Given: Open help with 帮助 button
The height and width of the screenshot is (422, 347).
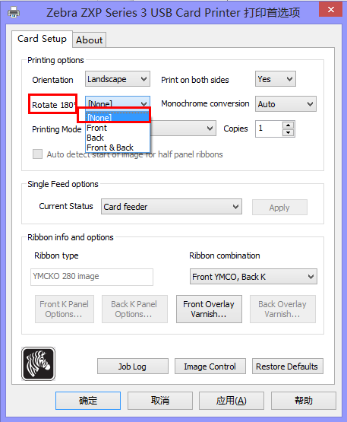Looking at the screenshot, I should (x=304, y=401).
